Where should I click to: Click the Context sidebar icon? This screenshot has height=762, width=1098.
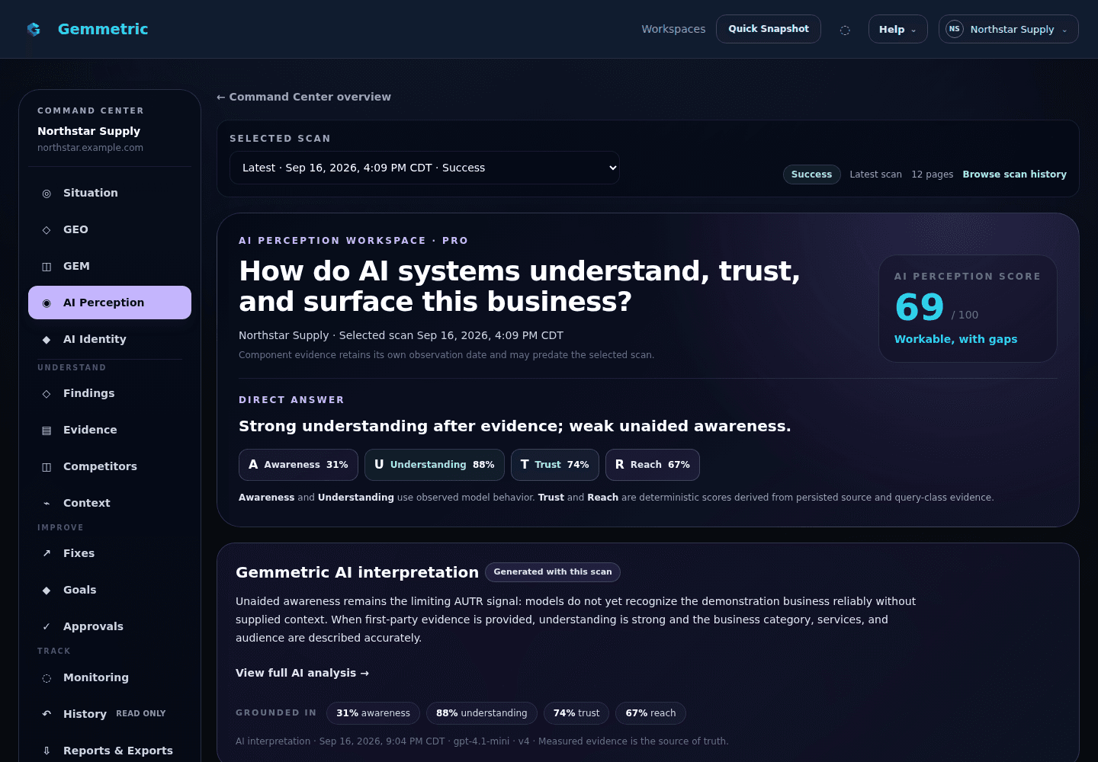[x=47, y=504]
